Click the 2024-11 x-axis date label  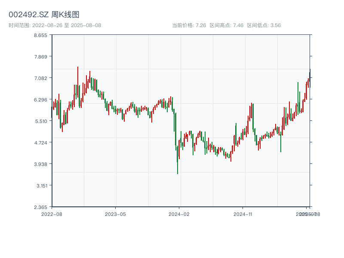pos(243,214)
